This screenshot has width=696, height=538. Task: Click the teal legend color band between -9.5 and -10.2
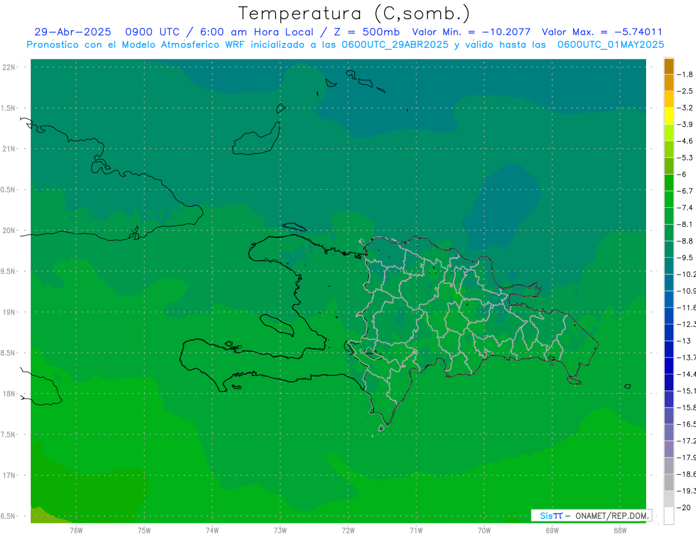click(x=669, y=266)
